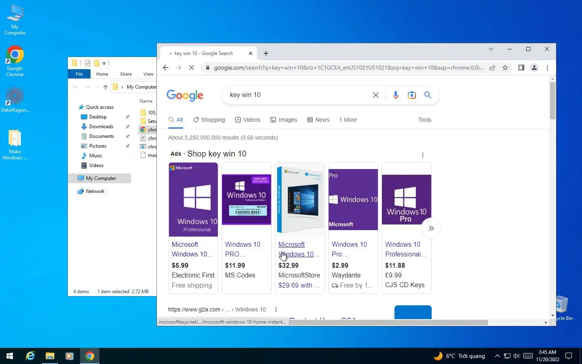The height and width of the screenshot is (364, 582).
Task: Open File Explorer from the taskbar
Action: point(50,356)
